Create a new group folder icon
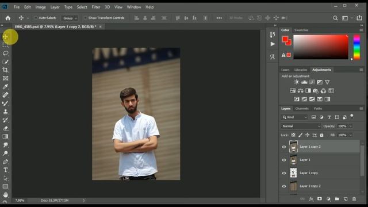This screenshot has height=207, width=368. coord(337,199)
